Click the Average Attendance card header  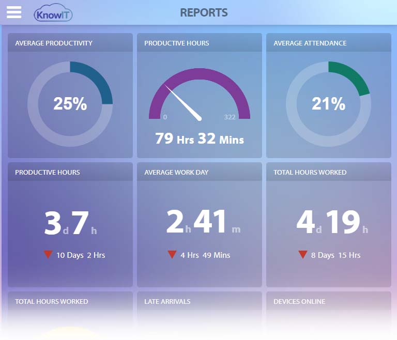[x=329, y=43]
